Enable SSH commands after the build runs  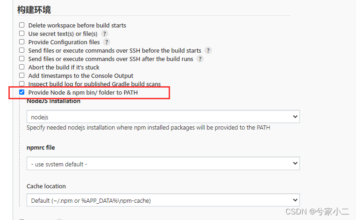(22, 58)
